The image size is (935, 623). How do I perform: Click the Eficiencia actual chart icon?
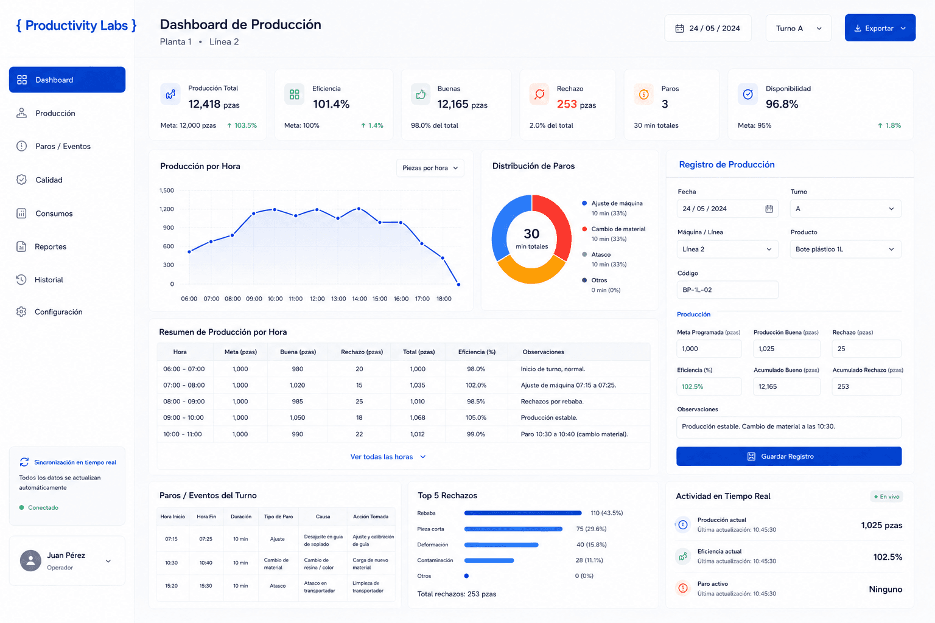click(x=683, y=556)
